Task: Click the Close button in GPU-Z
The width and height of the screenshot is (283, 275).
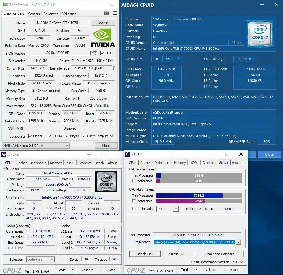Action: point(106,145)
